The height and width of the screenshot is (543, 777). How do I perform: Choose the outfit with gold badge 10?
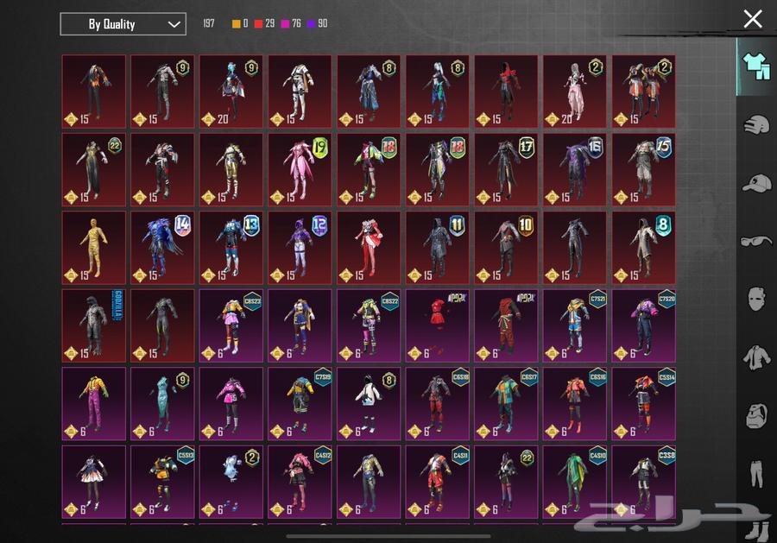[x=506, y=247]
